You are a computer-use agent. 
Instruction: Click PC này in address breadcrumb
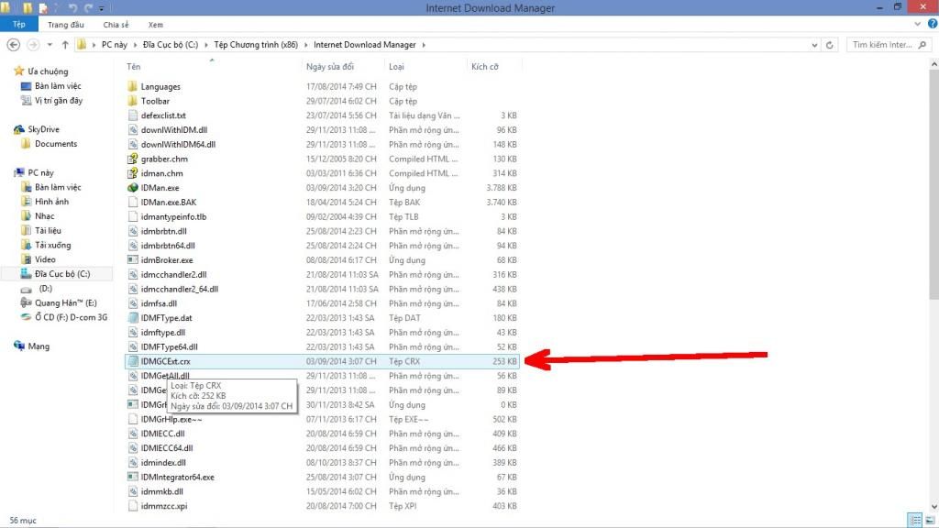click(x=115, y=45)
